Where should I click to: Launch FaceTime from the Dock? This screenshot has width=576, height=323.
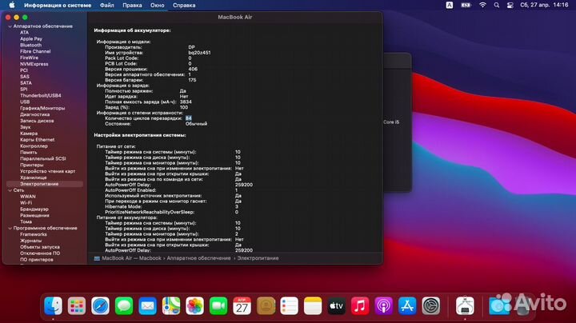pos(218,305)
